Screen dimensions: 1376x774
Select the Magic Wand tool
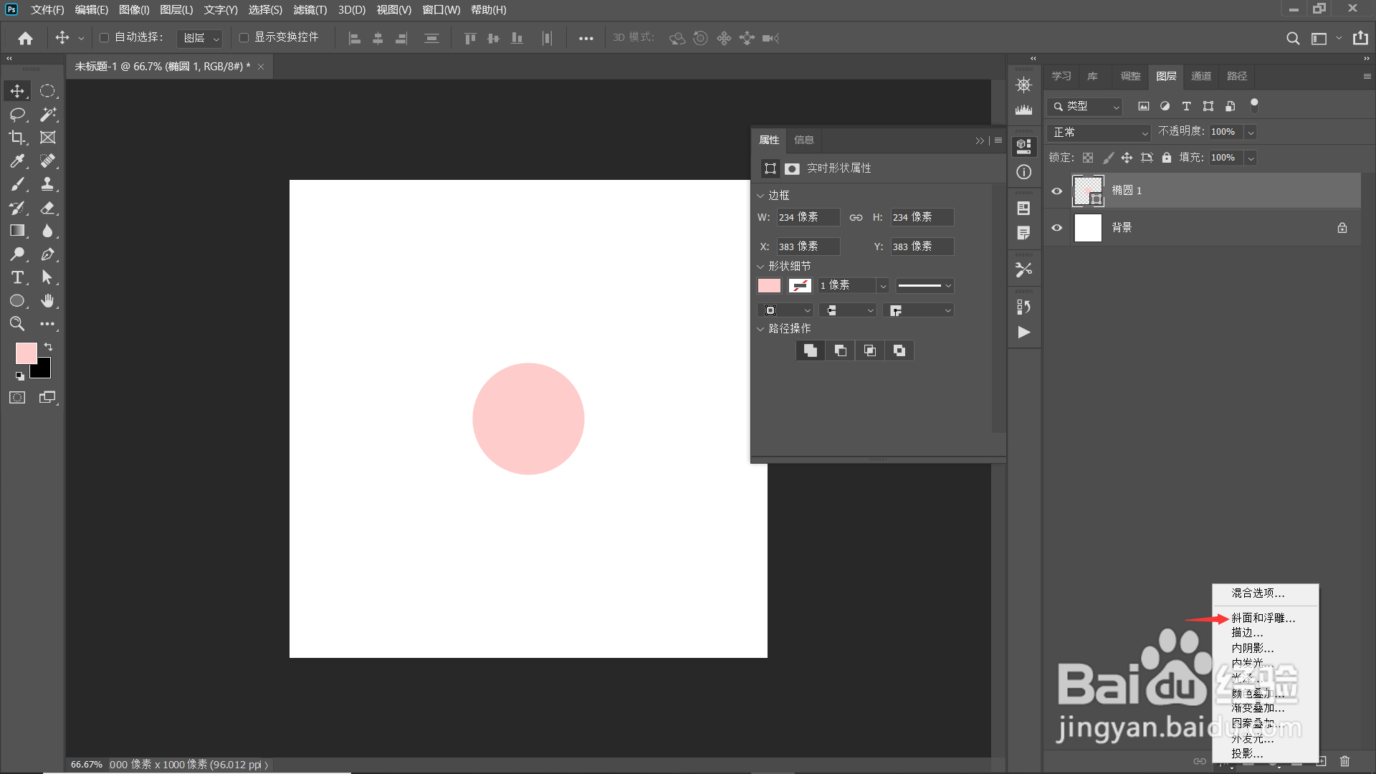coord(48,114)
